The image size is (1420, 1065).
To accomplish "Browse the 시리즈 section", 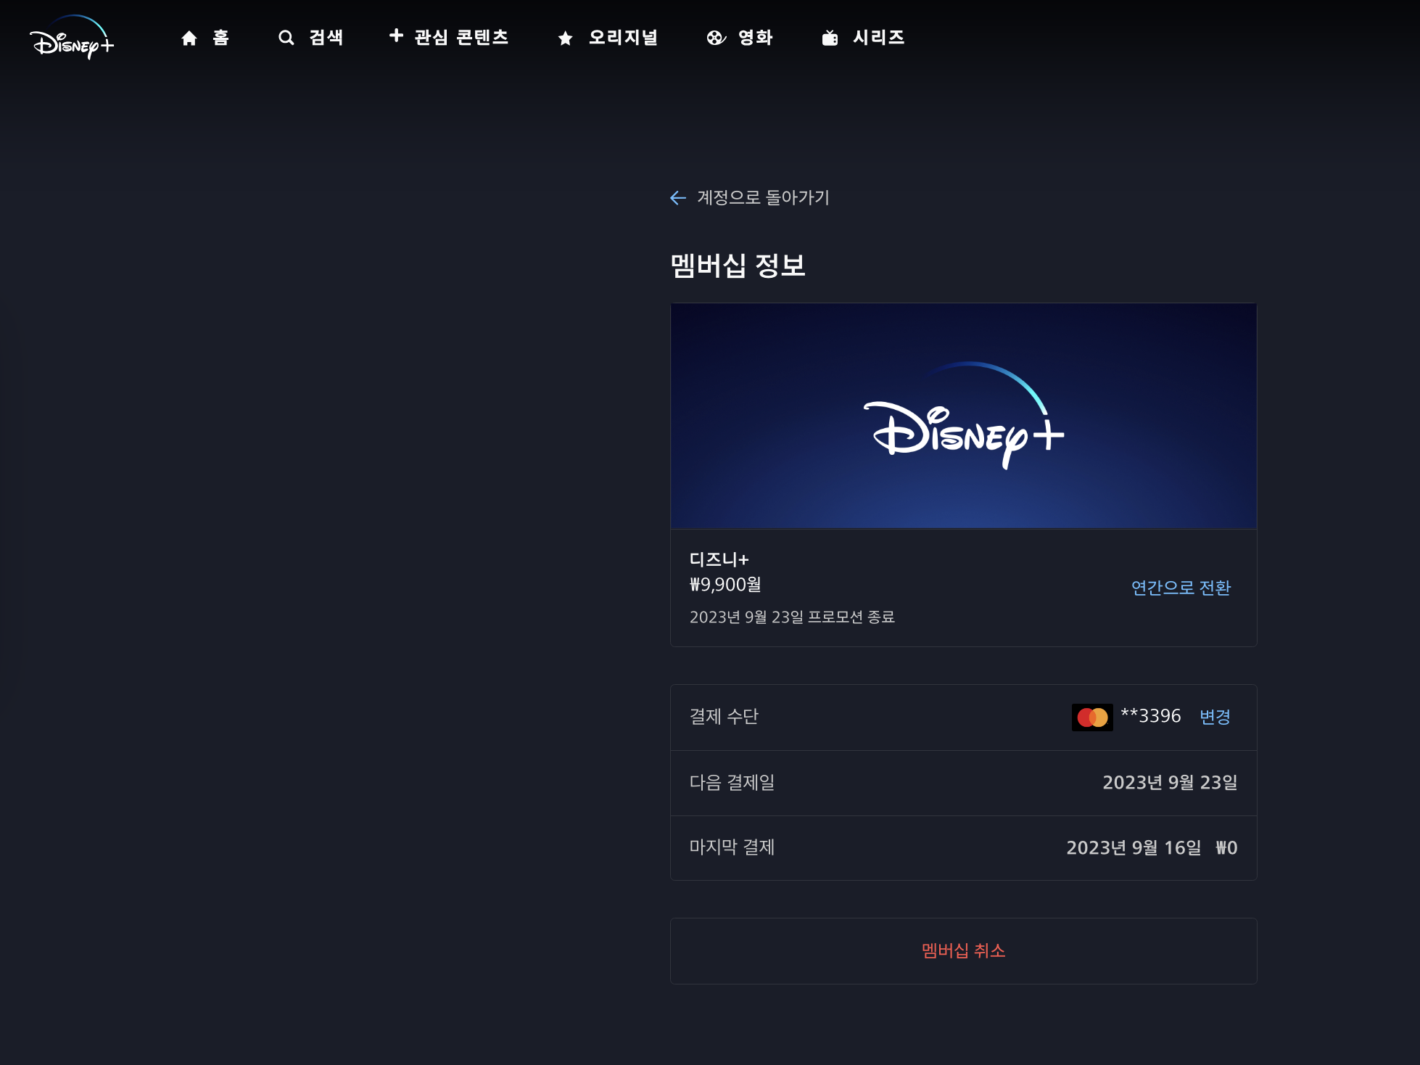I will coord(878,38).
